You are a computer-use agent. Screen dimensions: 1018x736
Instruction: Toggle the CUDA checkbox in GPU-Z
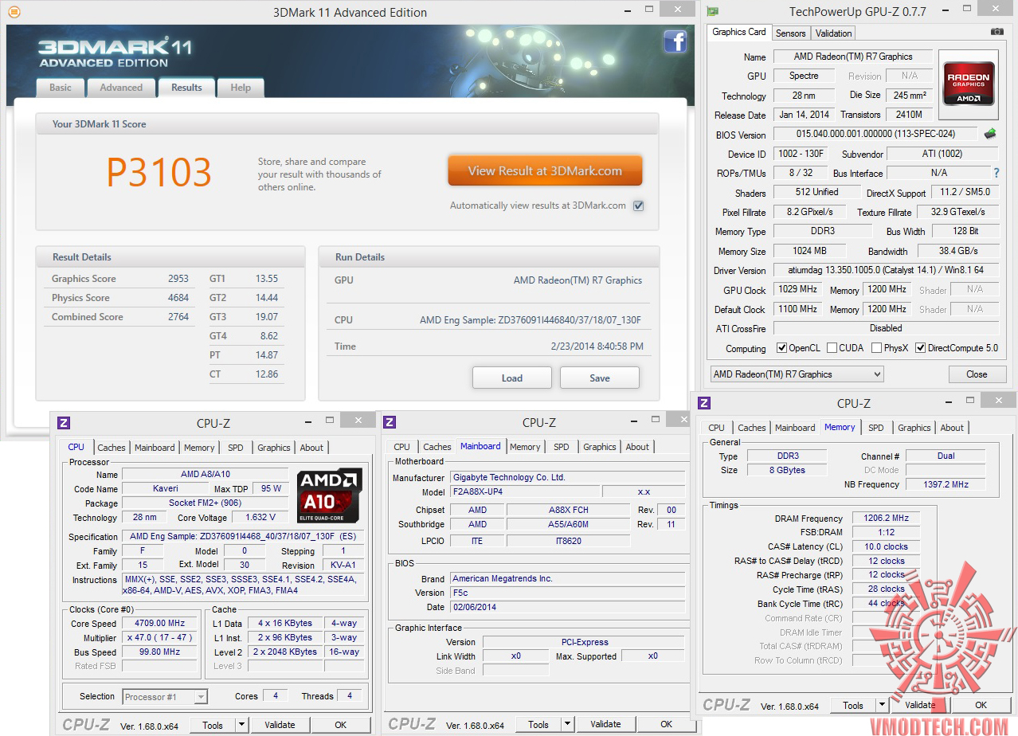832,348
